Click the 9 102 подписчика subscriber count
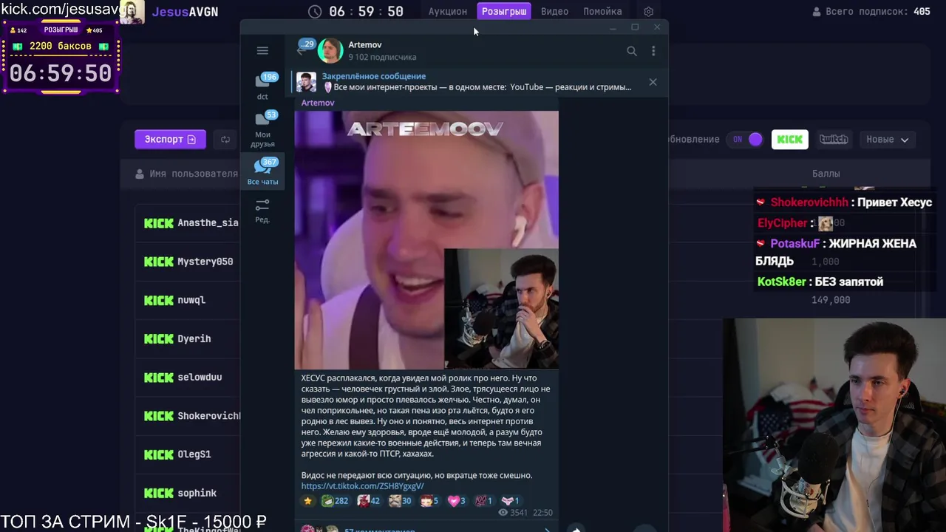 [382, 57]
